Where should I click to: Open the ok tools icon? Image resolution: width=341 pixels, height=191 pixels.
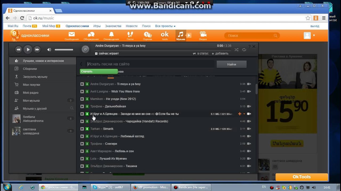[x=165, y=36]
